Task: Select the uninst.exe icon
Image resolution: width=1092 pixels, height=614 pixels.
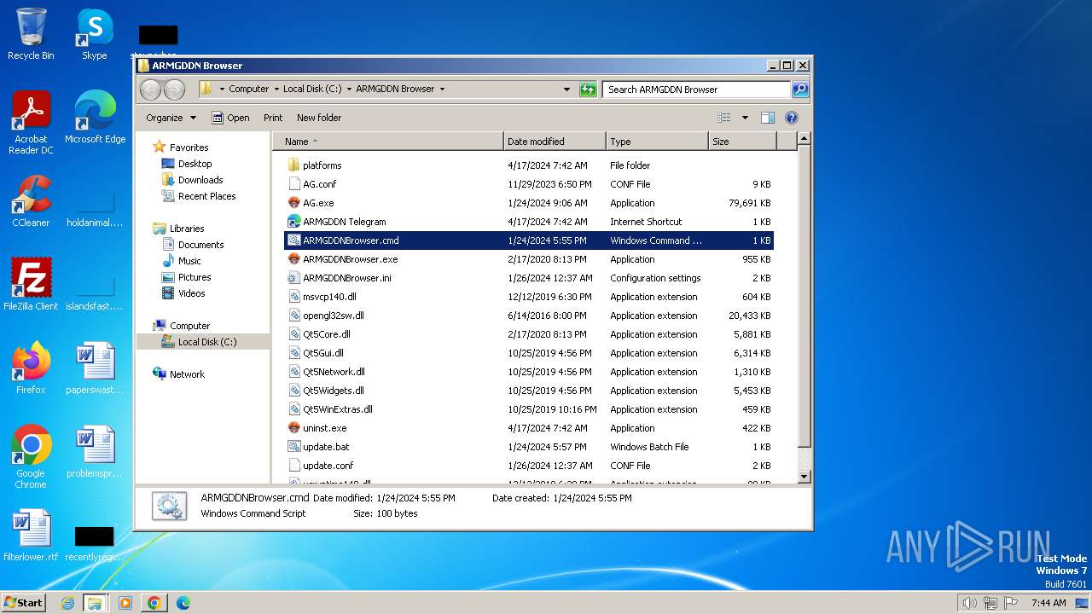Action: tap(294, 428)
